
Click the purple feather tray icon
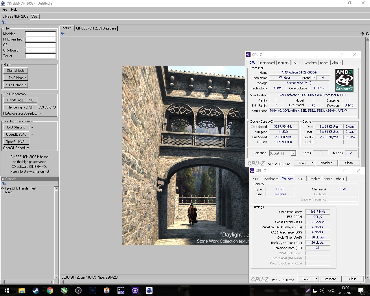308,291
